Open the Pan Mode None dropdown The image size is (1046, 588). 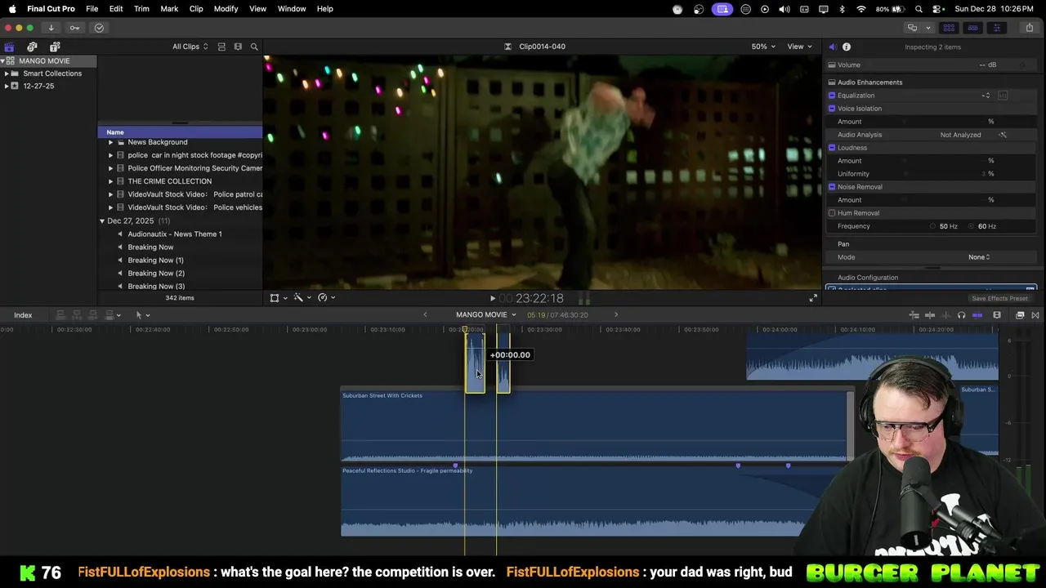[979, 257]
